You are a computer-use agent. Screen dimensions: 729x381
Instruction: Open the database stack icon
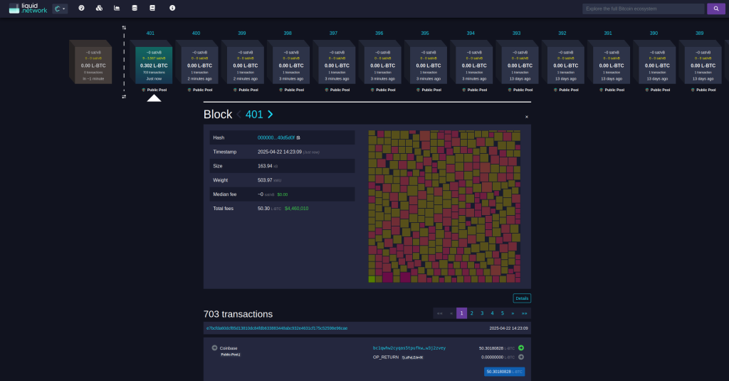(135, 8)
